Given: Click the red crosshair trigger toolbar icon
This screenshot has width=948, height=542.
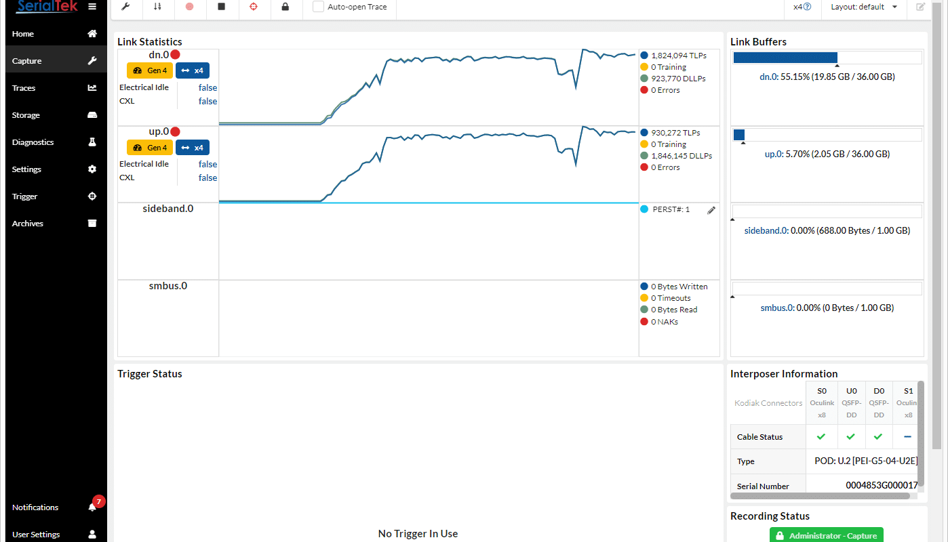Looking at the screenshot, I should (254, 7).
